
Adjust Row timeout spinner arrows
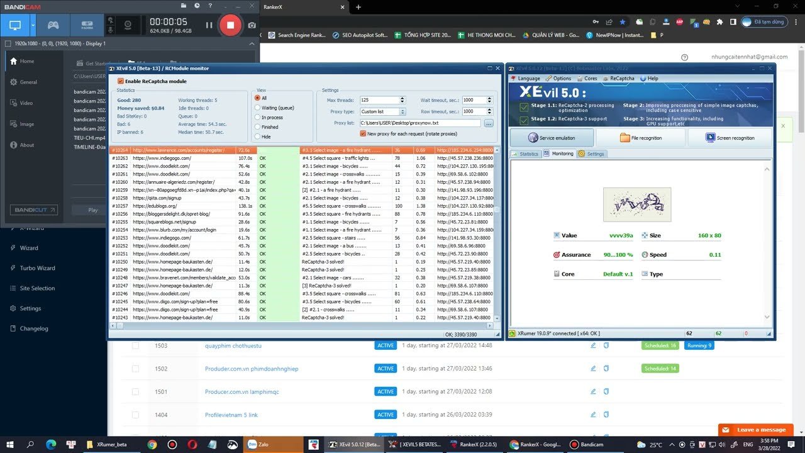click(x=488, y=111)
